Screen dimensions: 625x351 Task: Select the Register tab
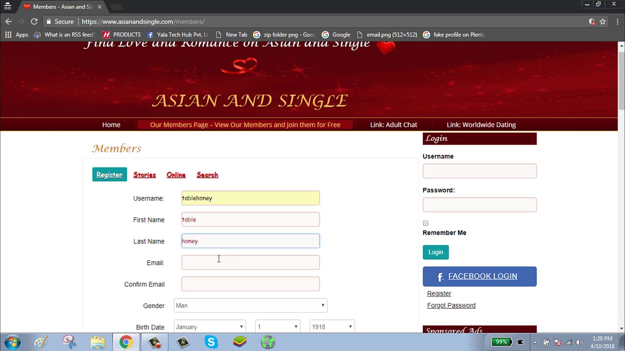(109, 175)
